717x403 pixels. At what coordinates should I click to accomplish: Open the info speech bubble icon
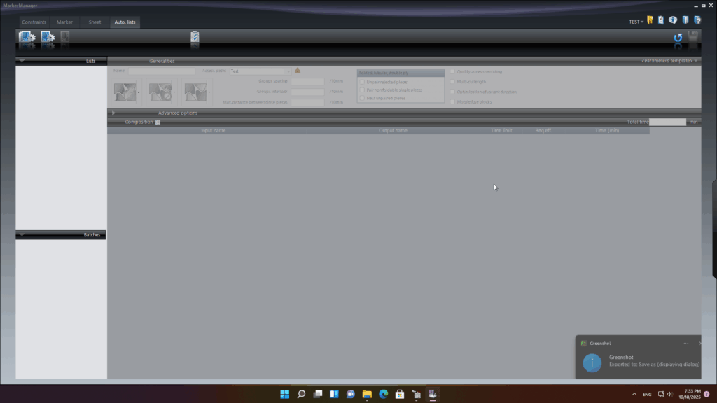click(x=673, y=21)
